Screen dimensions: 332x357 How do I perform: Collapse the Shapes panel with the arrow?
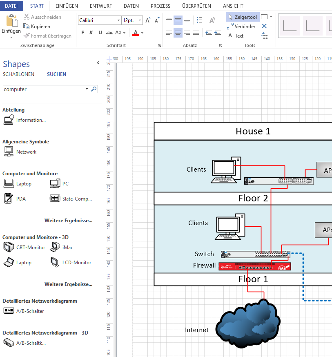point(98,63)
